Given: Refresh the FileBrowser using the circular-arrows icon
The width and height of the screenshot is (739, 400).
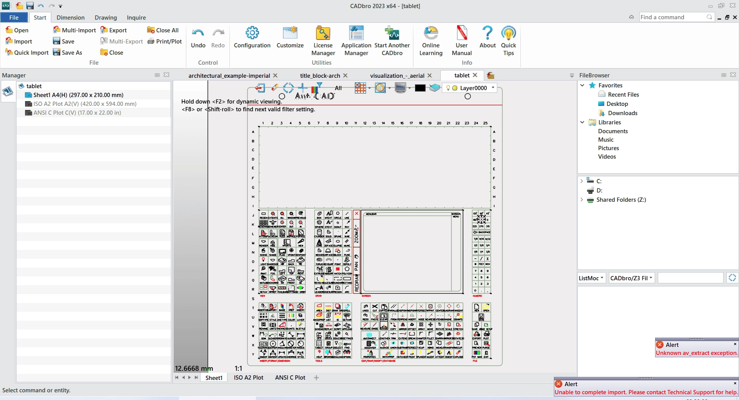Looking at the screenshot, I should pyautogui.click(x=732, y=278).
